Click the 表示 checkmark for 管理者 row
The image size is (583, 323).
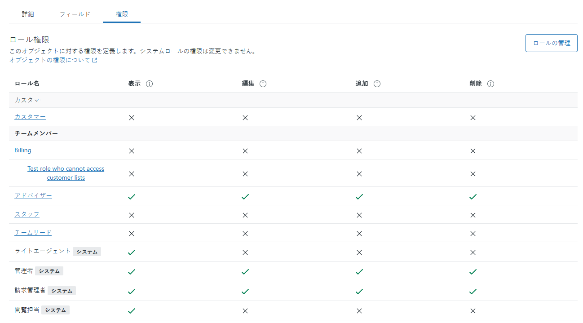pos(132,272)
